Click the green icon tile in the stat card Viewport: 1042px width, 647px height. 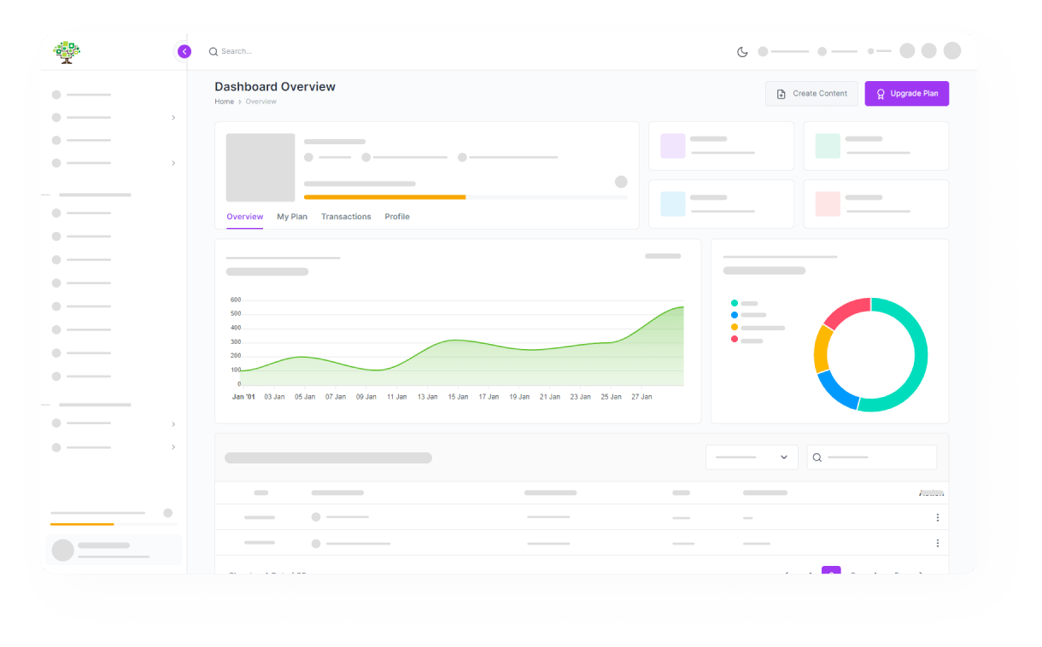[828, 146]
